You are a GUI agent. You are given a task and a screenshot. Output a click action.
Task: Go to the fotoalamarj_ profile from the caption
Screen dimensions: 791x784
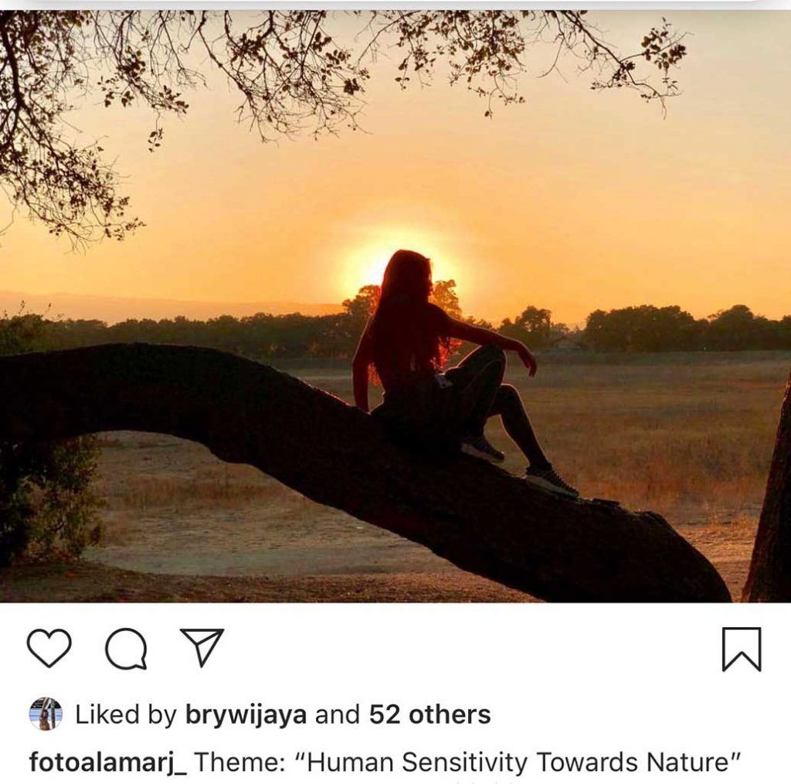coord(107,762)
